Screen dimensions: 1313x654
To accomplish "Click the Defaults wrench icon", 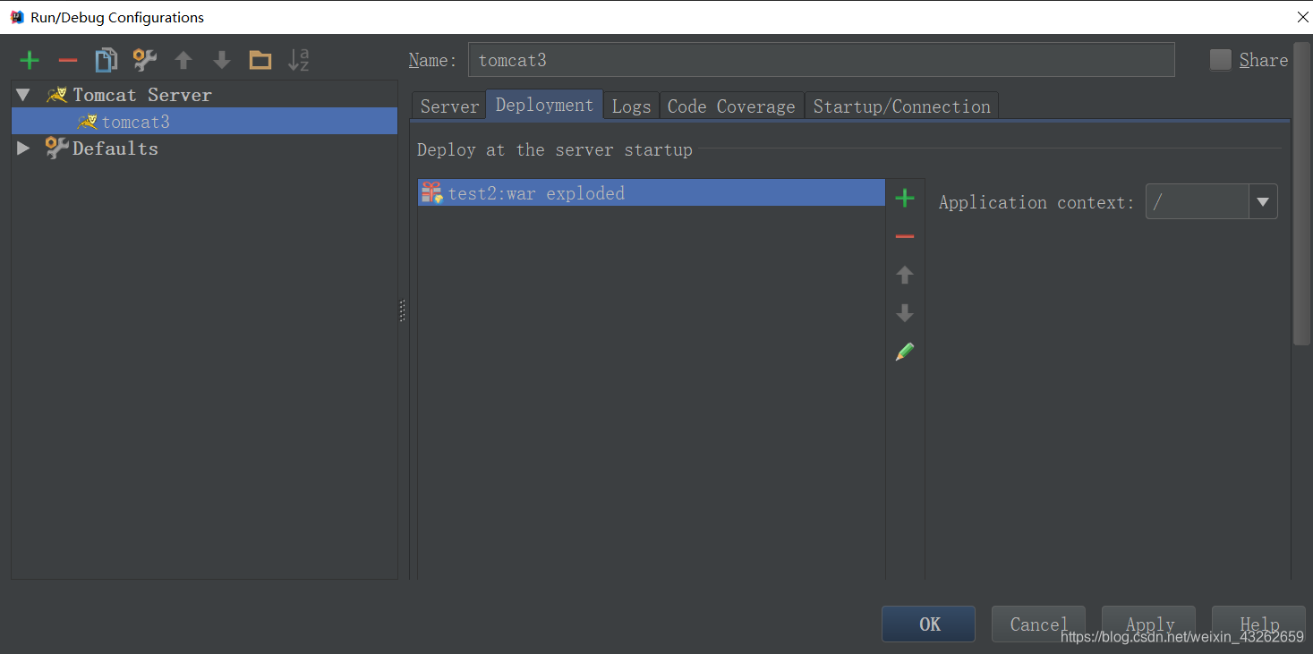I will tap(57, 148).
